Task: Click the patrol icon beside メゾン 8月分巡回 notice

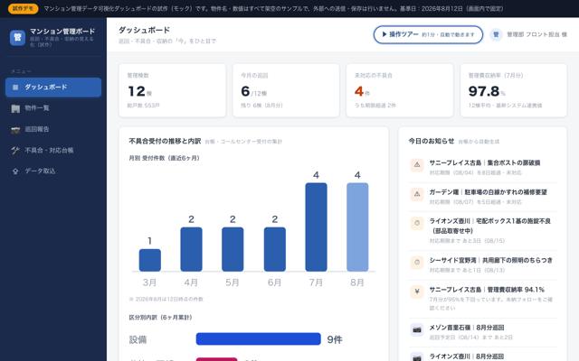Action: tap(417, 329)
